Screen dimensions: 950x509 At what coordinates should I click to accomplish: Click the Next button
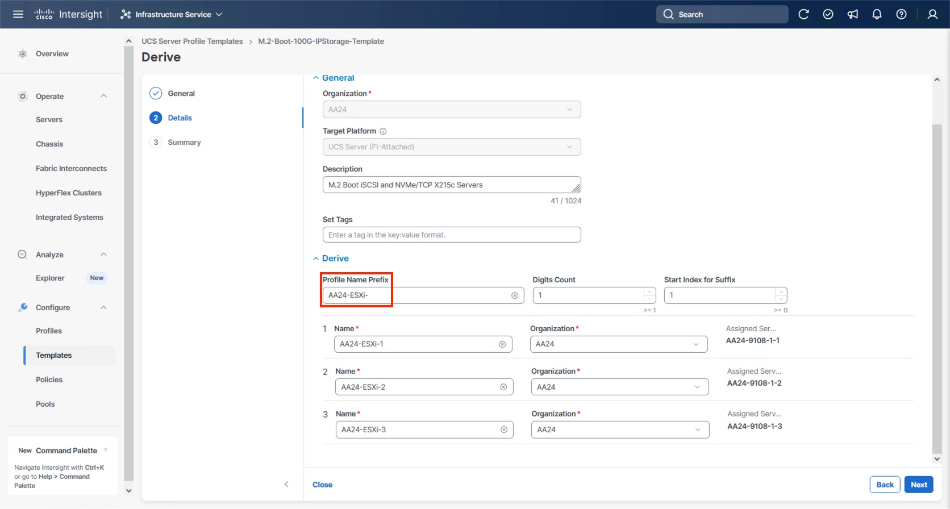918,485
